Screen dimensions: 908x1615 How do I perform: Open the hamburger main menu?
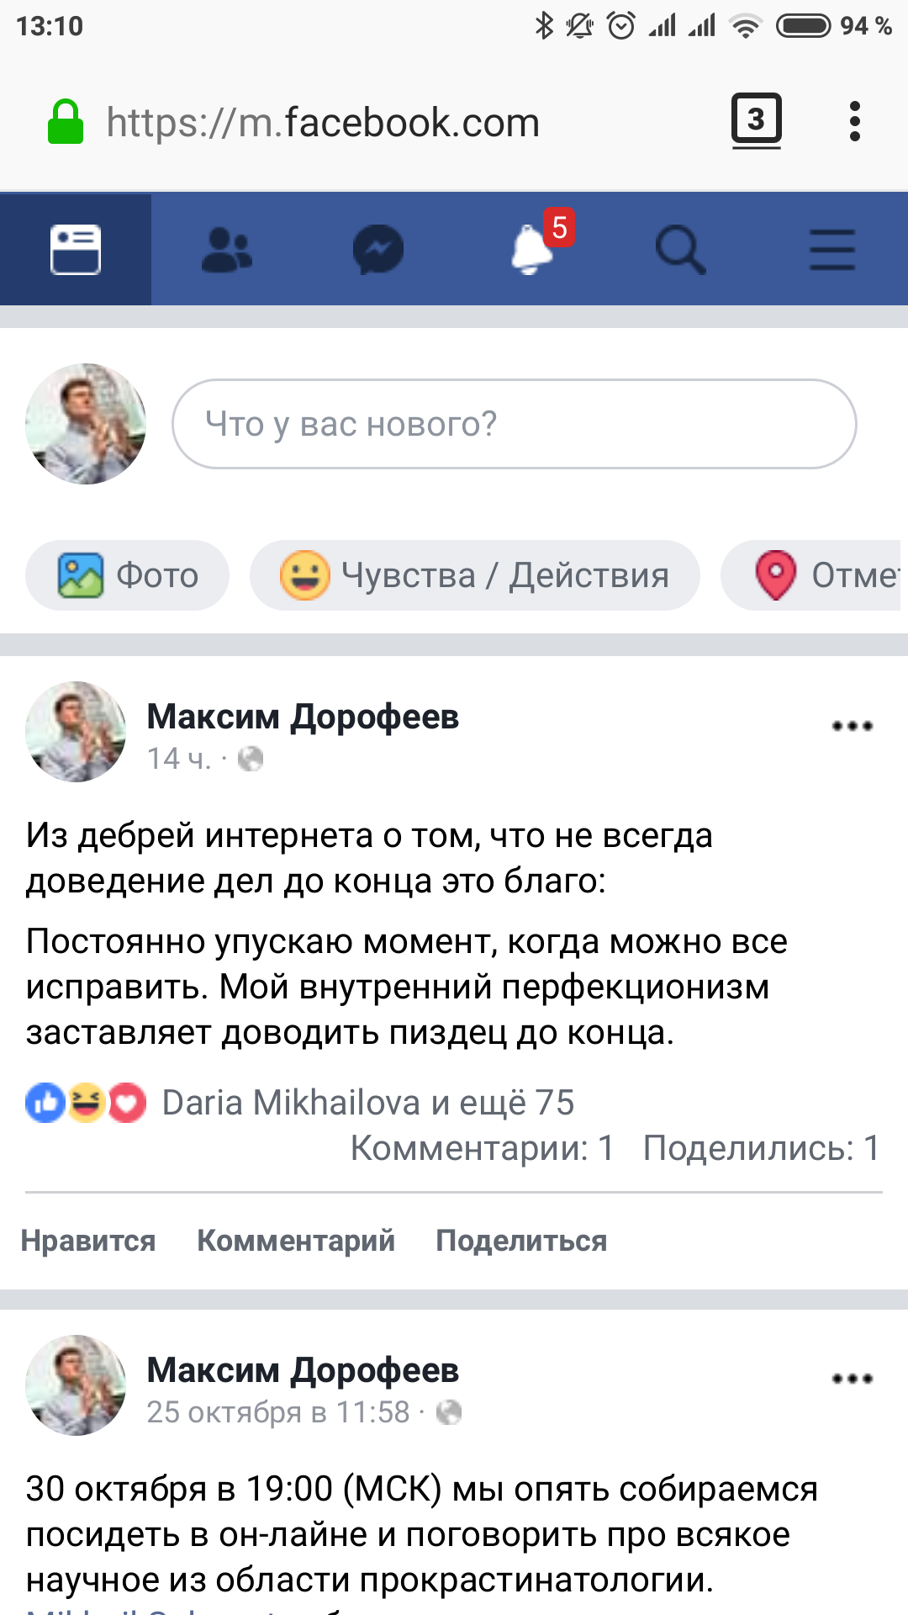pos(832,250)
